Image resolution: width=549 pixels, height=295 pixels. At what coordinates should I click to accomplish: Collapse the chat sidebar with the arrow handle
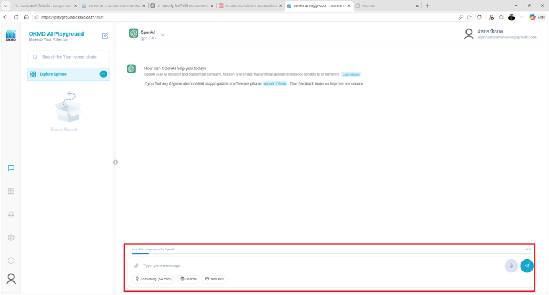[116, 162]
